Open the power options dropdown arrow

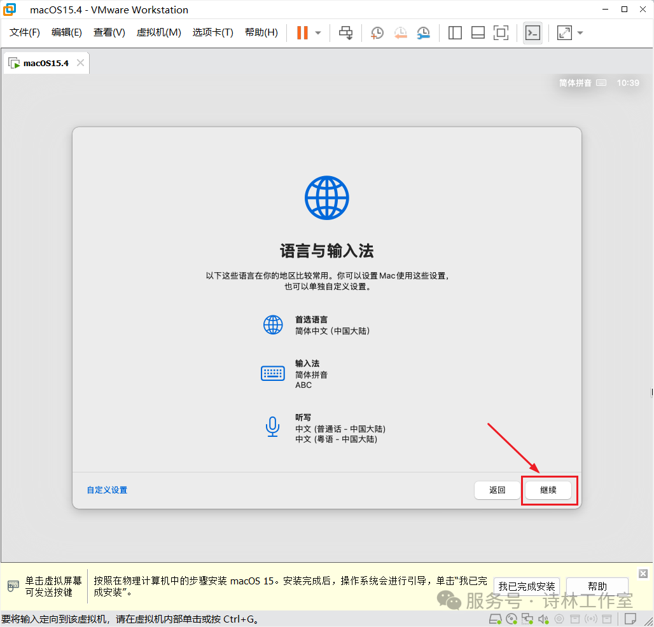318,32
